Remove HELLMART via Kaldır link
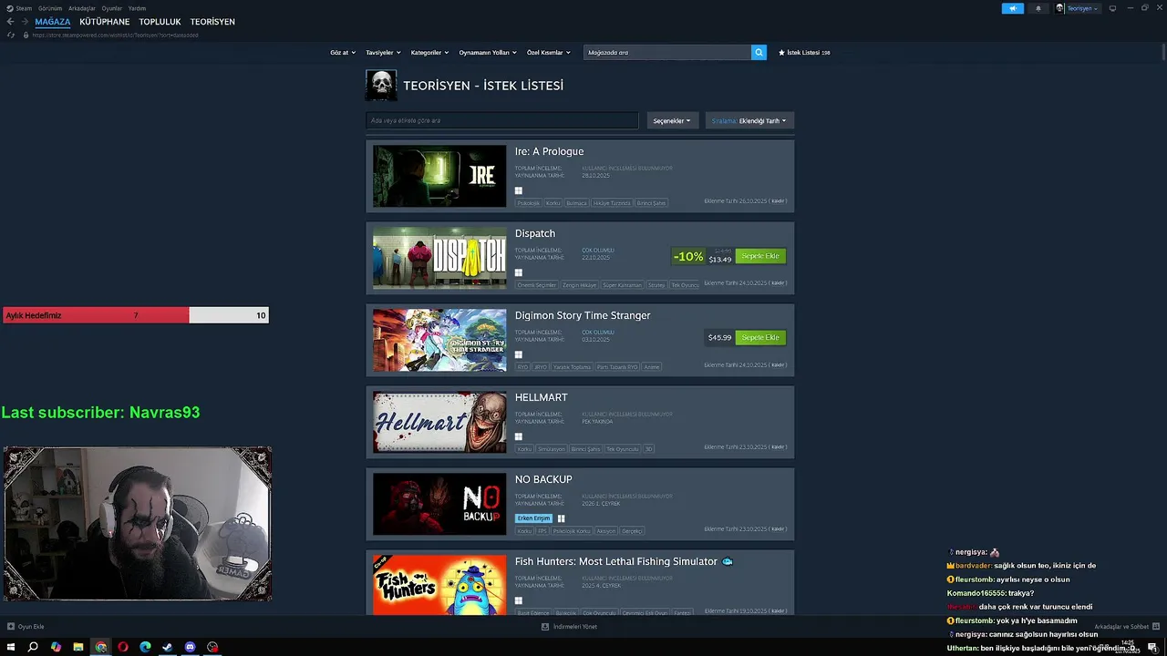Screen dimensions: 1167x656 point(778,447)
